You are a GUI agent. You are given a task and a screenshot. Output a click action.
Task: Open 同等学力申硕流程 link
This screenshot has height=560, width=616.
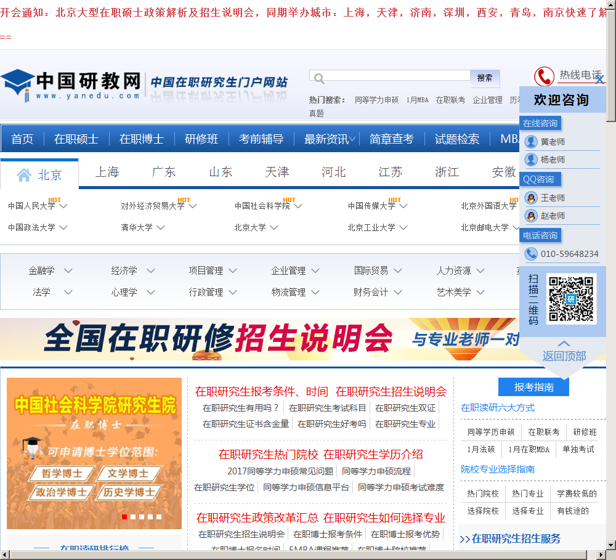tap(376, 471)
